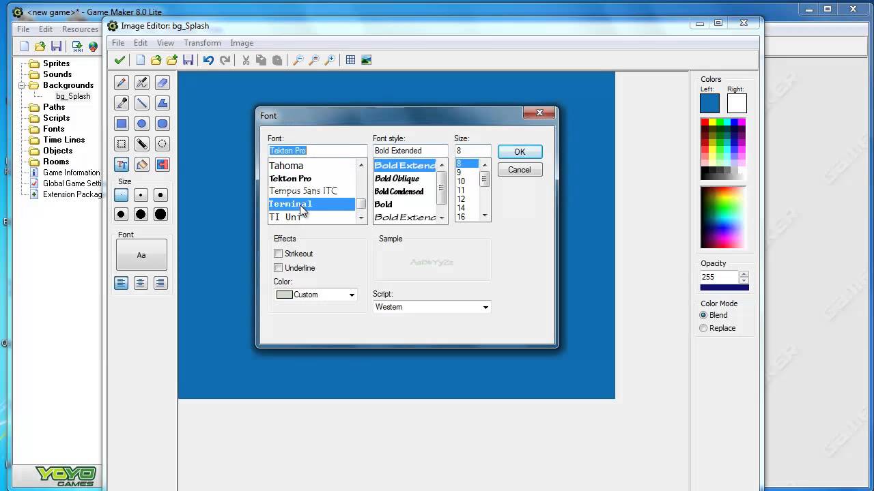Select the Rounded rectangle tool
The height and width of the screenshot is (491, 874).
click(x=162, y=123)
